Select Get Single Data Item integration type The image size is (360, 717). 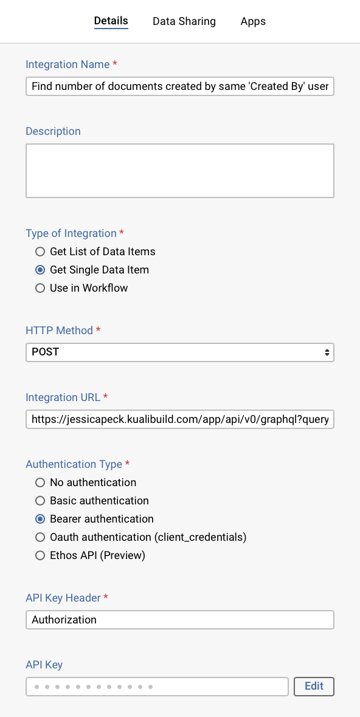pos(40,270)
